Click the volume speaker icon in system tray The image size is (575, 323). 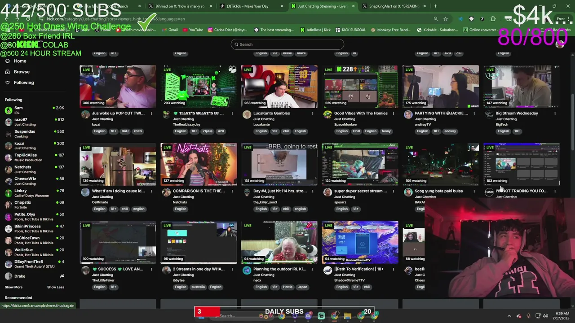(545, 316)
